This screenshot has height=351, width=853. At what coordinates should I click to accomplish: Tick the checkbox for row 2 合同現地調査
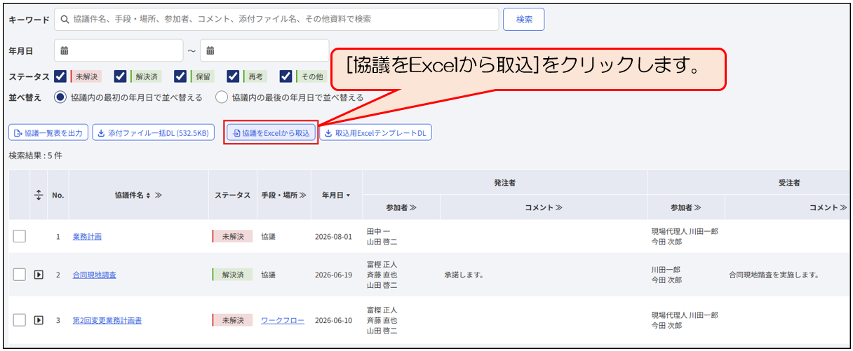click(x=20, y=275)
